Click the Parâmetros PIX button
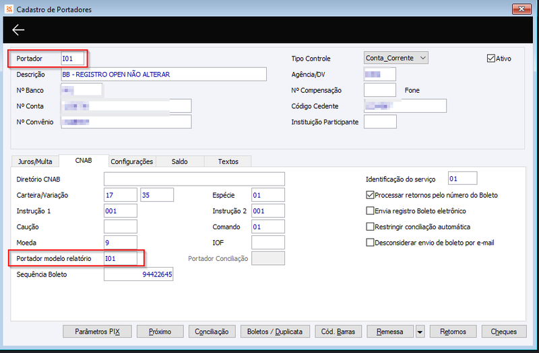 (x=97, y=331)
